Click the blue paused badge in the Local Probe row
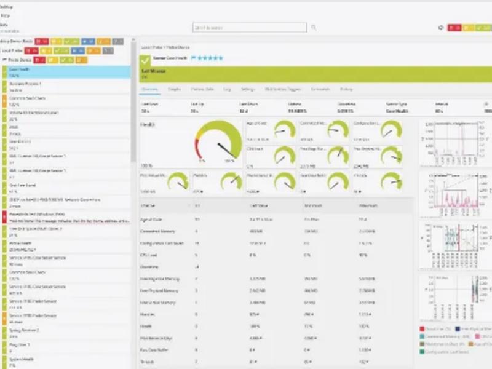This screenshot has width=492, height=369. coord(78,51)
